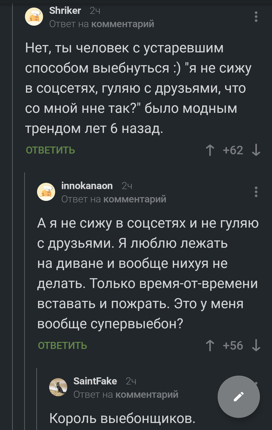Tap the +56 rating counter
The width and height of the screenshot is (272, 430).
(233, 345)
